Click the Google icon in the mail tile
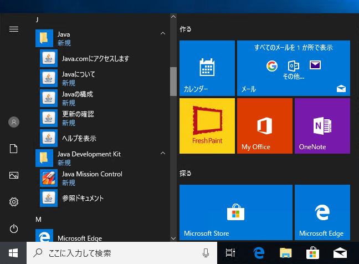Viewport: 359px width, 264px height. click(x=272, y=66)
